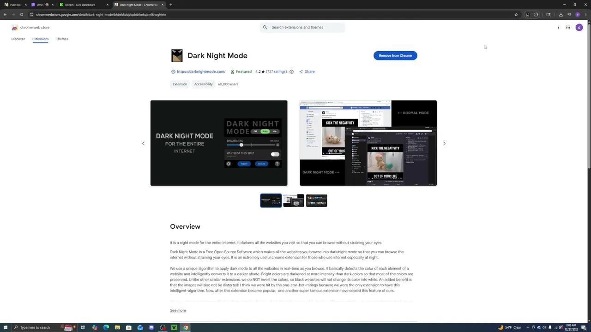The image size is (591, 332).
Task: Open Microsoft Store from the taskbar
Action: coord(129,327)
